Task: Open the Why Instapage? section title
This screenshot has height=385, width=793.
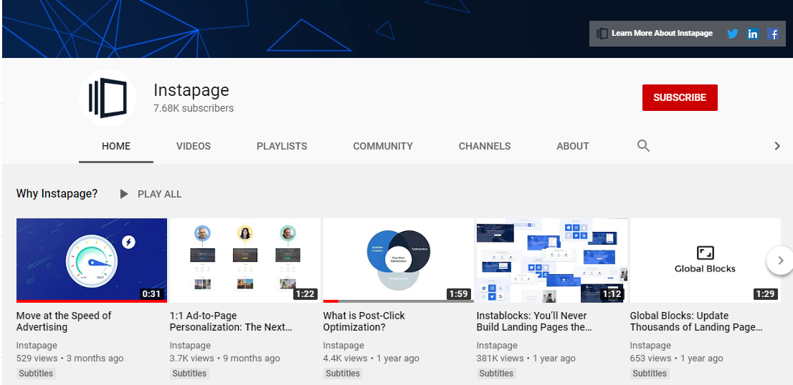Action: [x=57, y=194]
